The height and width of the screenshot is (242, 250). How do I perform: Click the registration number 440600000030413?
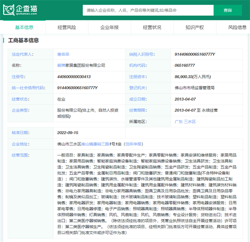click(x=74, y=77)
